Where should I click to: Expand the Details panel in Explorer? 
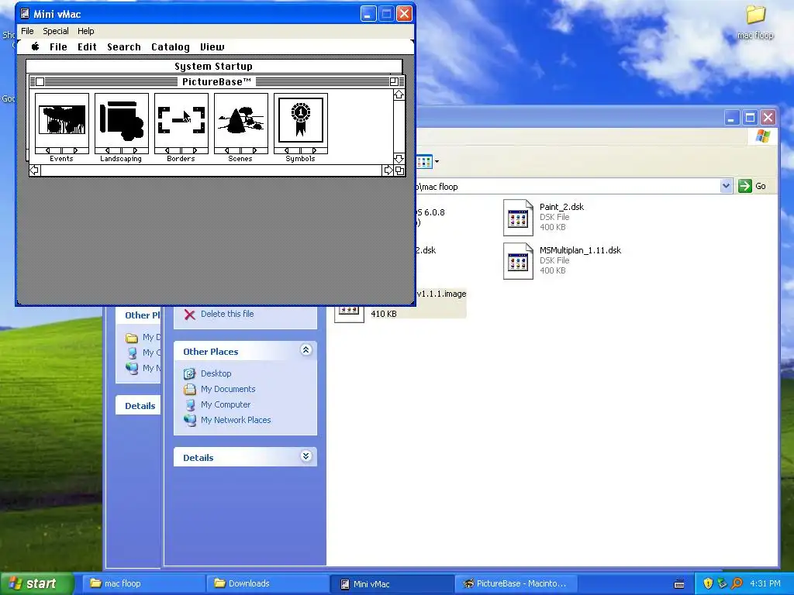pos(306,456)
